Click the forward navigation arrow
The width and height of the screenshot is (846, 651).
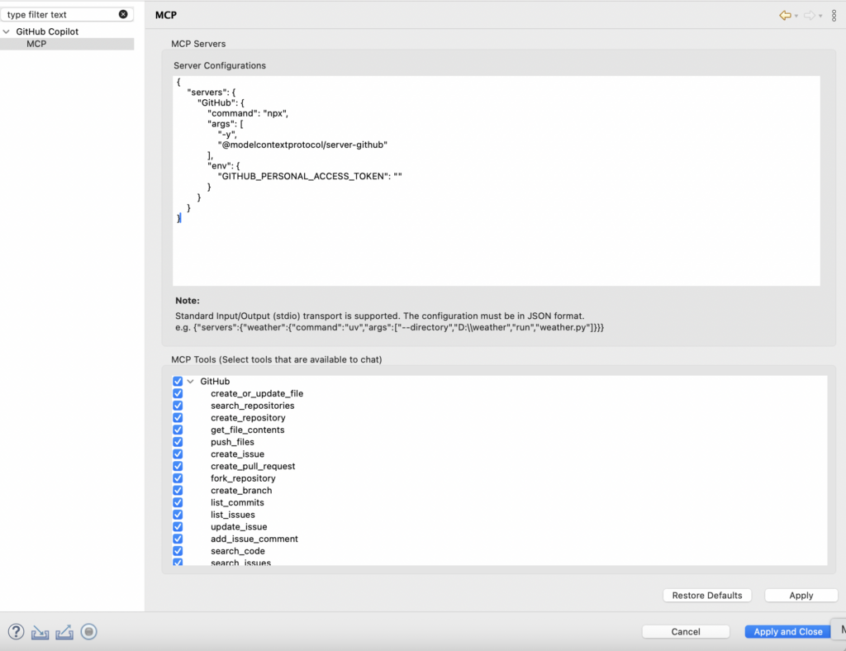pyautogui.click(x=809, y=15)
